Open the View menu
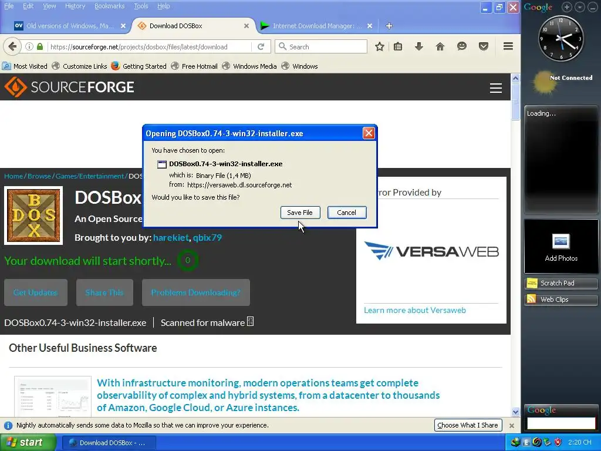 pos(49,6)
